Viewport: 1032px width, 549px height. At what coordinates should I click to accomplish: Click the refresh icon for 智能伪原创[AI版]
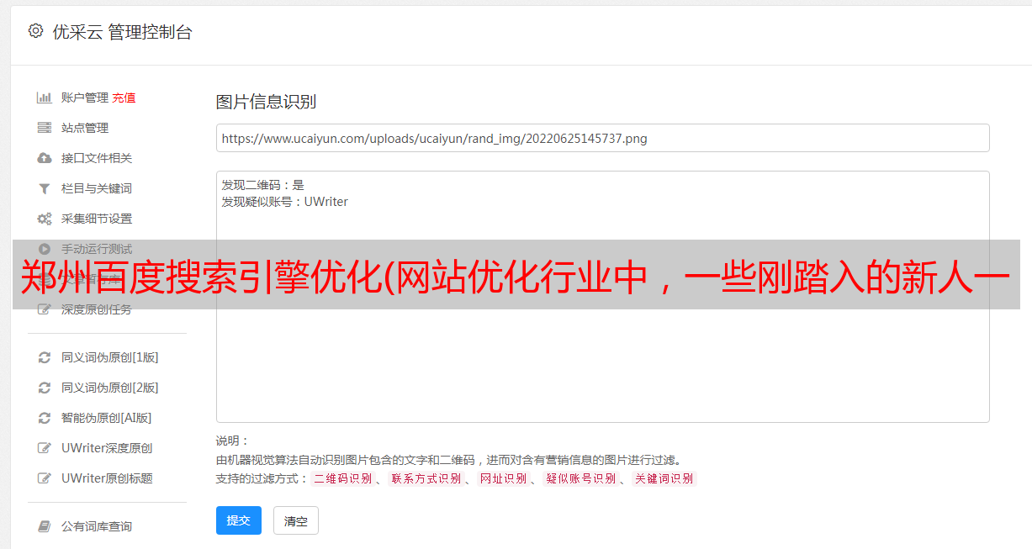(x=45, y=418)
